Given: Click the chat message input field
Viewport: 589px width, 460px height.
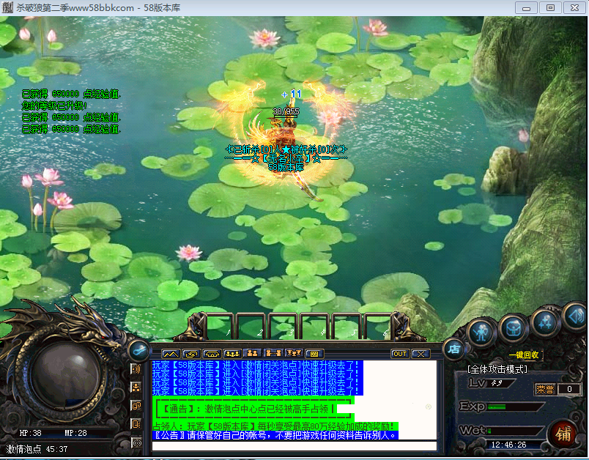Looking at the screenshot, I should point(294,446).
